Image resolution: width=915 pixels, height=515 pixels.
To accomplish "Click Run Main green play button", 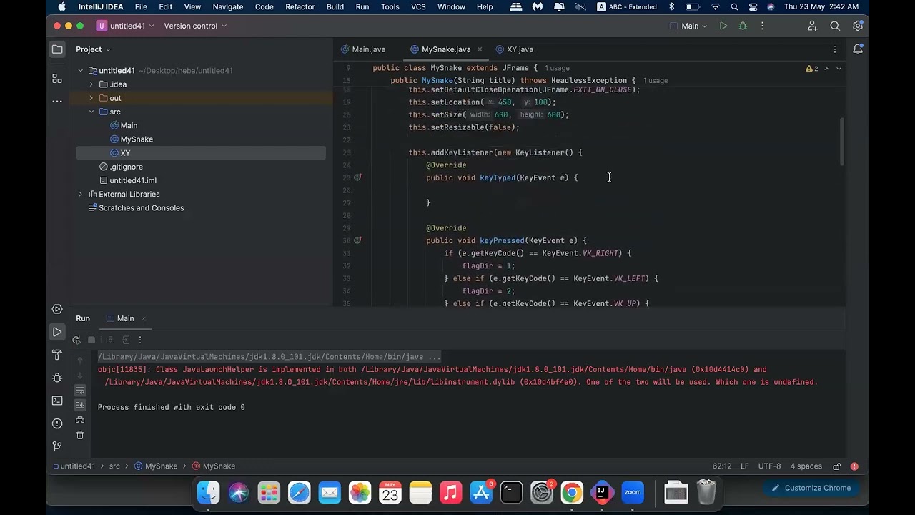I will tap(723, 26).
